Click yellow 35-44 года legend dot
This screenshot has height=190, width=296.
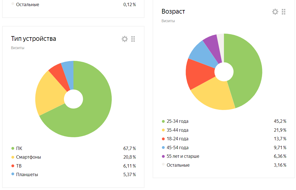(163, 130)
